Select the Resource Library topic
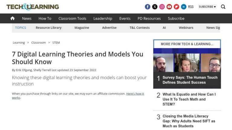The height and width of the screenshot is (130, 232). pyautogui.click(x=49, y=28)
